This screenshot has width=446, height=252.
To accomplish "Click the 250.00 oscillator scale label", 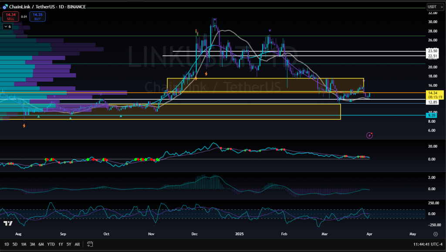I will coord(433,203).
